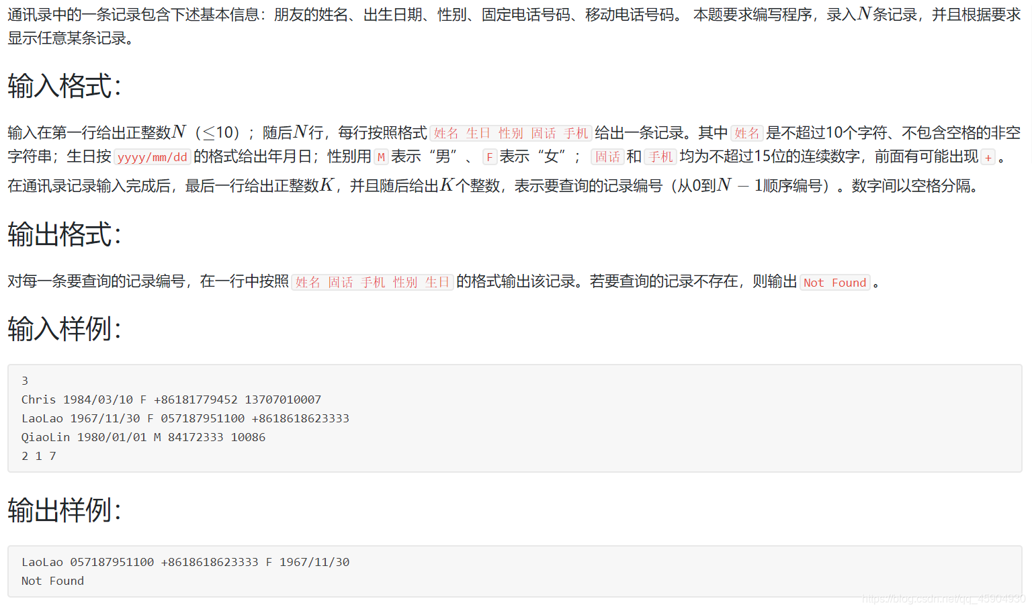Viewport: 1032px width, 611px height.
Task: Click the 姓名 code after 其中
Action: [747, 133]
